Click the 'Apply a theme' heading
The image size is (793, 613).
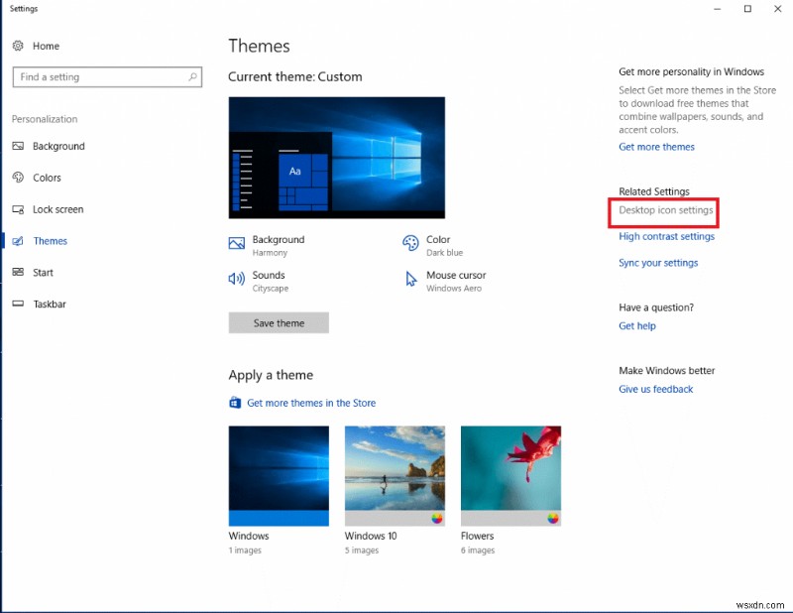(271, 375)
